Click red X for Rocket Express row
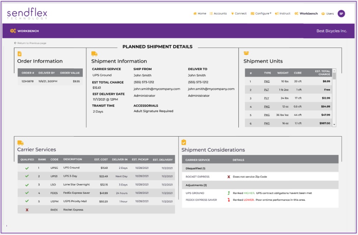 pos(27,210)
